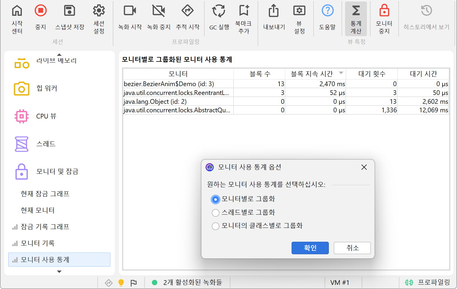Choose 스레드별로 그룹화 radio option

click(x=216, y=213)
